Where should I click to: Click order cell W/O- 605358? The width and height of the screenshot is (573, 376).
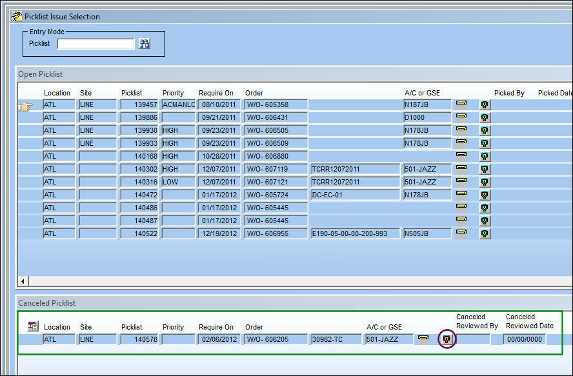276,105
